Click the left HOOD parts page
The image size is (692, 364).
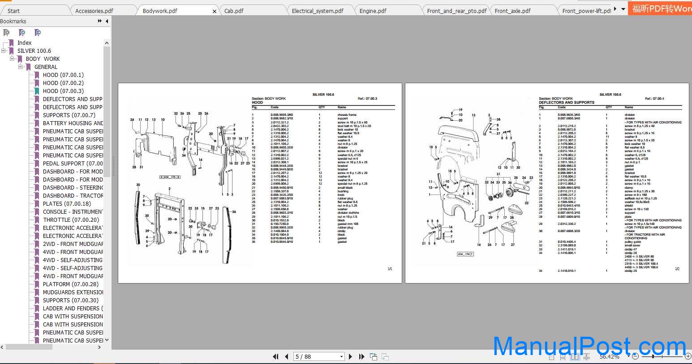click(260, 183)
